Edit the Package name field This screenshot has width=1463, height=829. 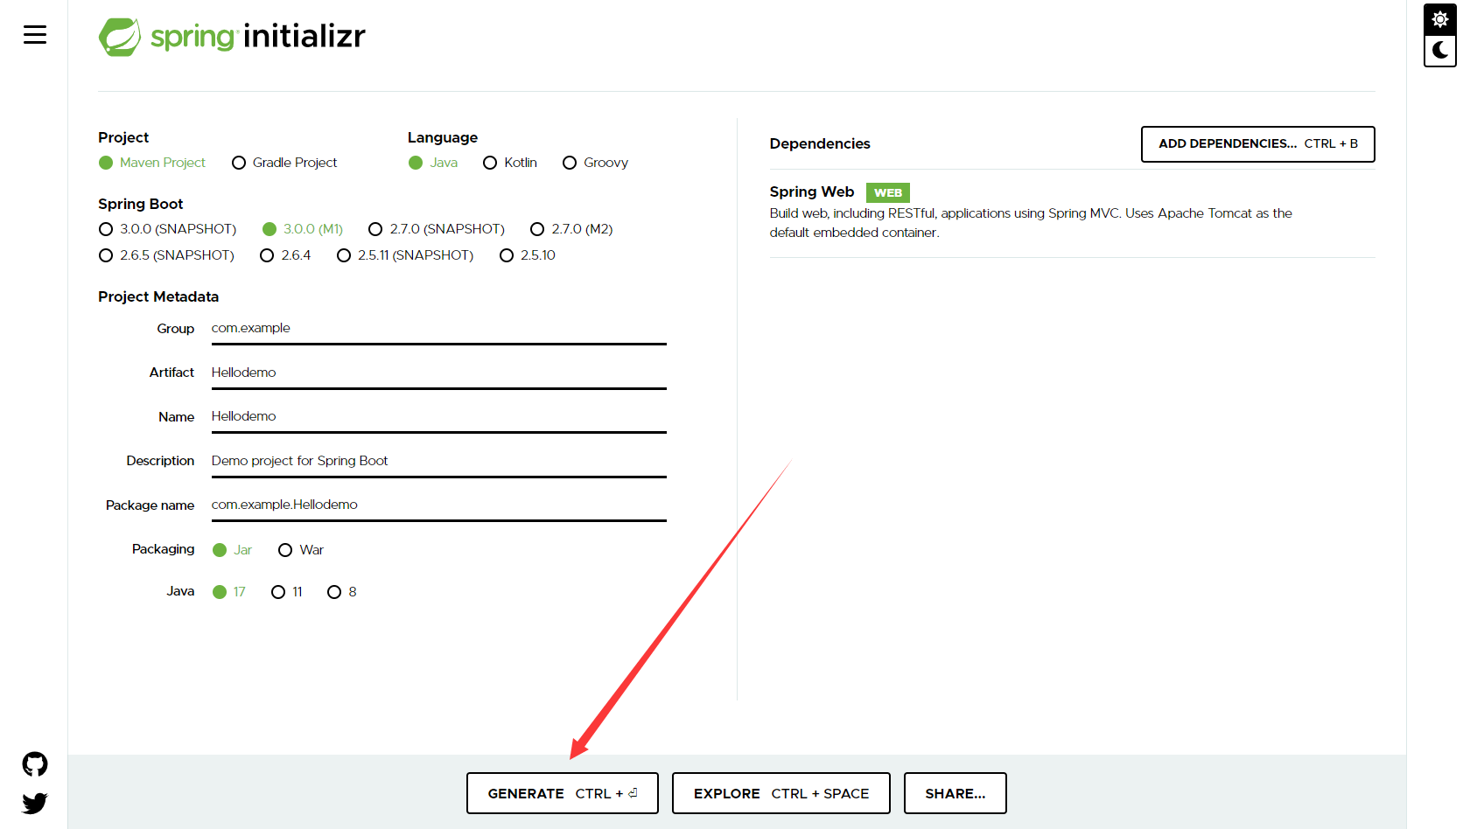[x=439, y=505]
